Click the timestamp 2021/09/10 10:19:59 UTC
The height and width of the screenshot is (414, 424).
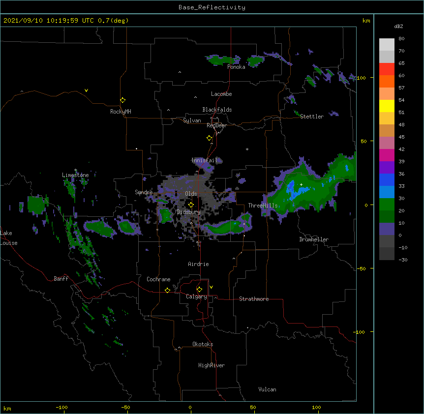[x=49, y=21]
